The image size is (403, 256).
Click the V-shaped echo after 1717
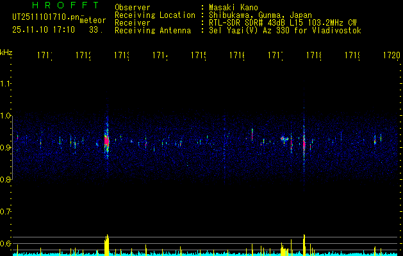click(284, 139)
